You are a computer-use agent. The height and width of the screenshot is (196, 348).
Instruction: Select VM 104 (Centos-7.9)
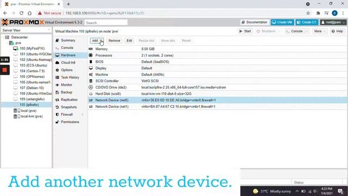(x=32, y=71)
